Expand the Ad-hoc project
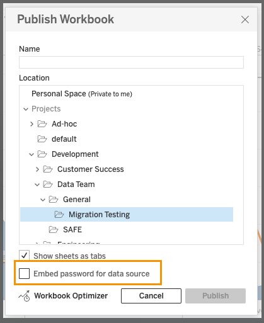Image resolution: width=264 pixels, height=323 pixels. click(32, 124)
